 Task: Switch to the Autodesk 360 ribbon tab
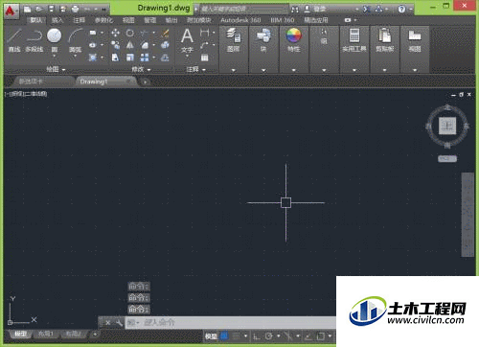240,20
